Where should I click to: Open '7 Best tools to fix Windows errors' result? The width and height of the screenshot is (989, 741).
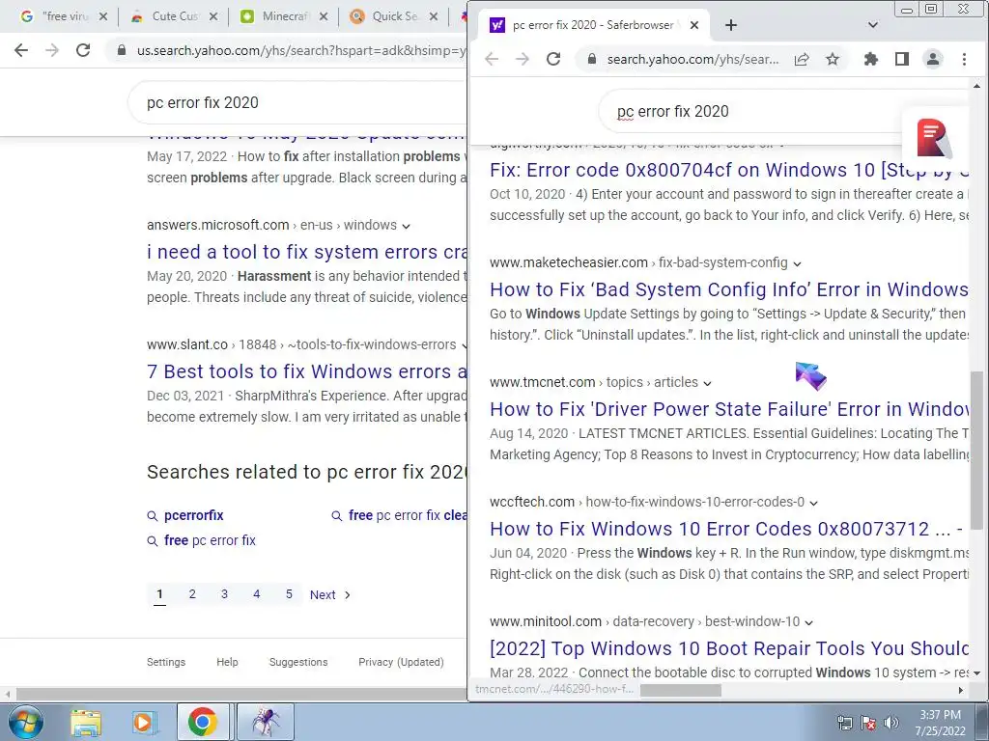coord(306,371)
